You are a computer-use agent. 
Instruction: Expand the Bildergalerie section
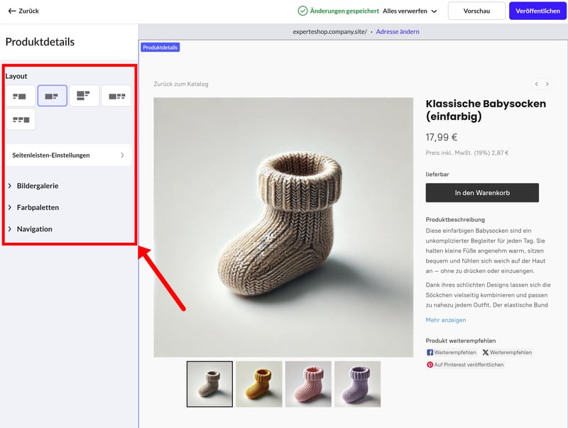pos(37,186)
